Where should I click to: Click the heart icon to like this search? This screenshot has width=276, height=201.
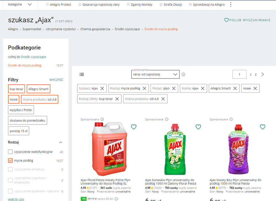226,20
